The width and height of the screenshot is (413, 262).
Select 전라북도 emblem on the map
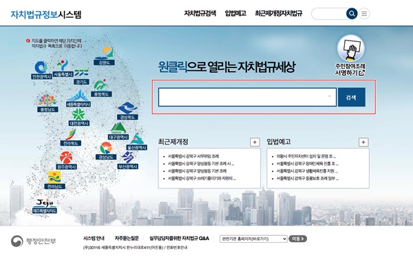71,138
